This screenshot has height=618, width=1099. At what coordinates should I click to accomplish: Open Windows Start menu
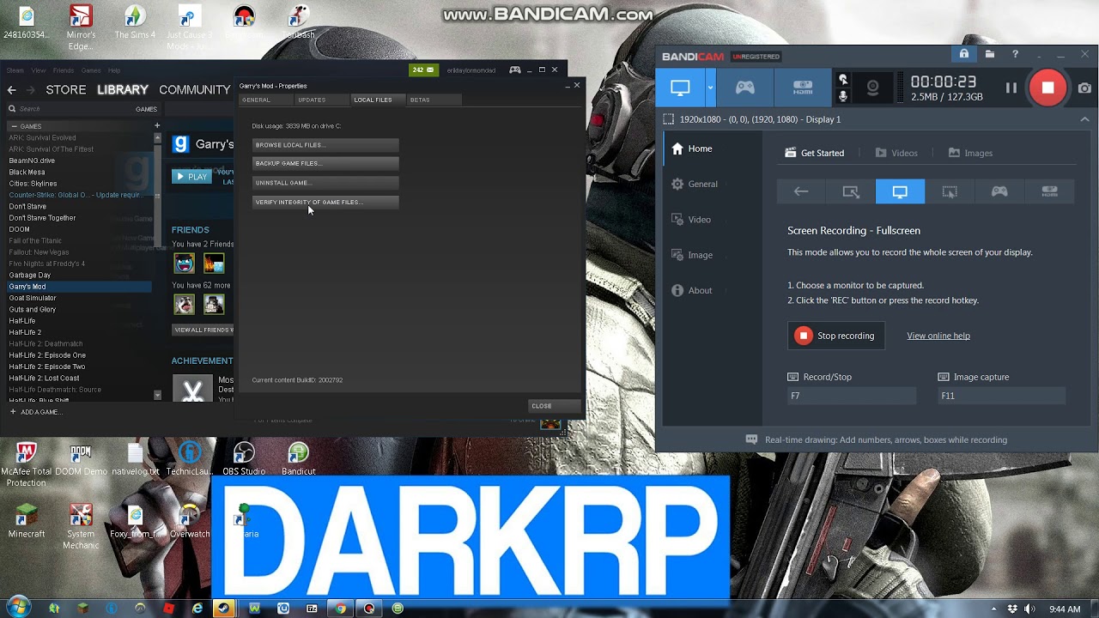(16, 608)
